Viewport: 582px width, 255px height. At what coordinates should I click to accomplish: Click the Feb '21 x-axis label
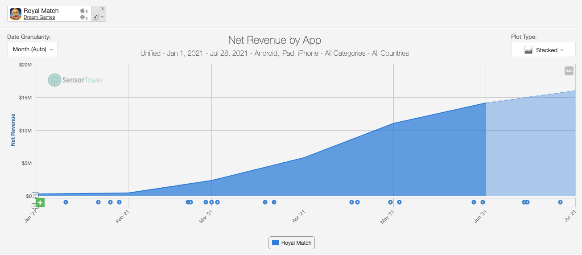[123, 217]
